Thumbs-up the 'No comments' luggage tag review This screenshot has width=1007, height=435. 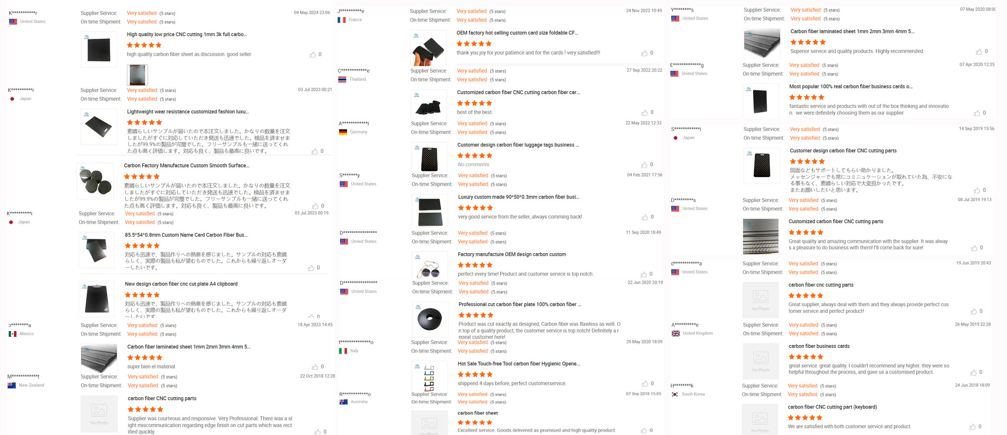point(644,165)
